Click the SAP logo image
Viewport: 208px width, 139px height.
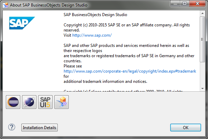22,23
